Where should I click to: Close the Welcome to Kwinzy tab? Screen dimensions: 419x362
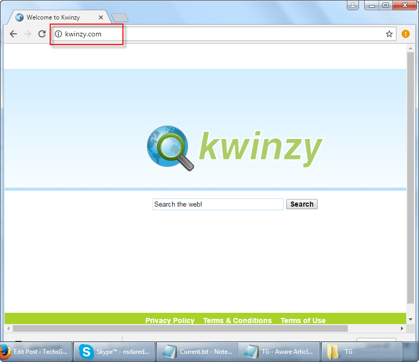[101, 17]
